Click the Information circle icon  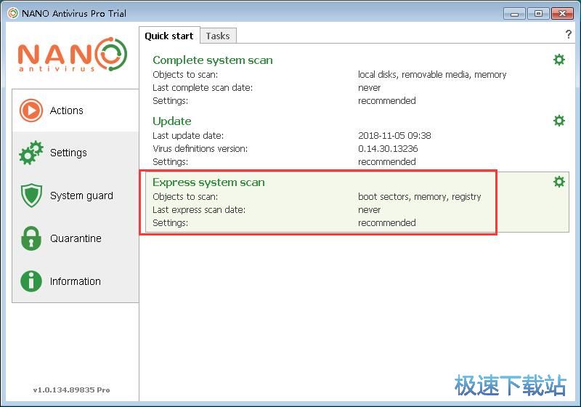coord(31,281)
